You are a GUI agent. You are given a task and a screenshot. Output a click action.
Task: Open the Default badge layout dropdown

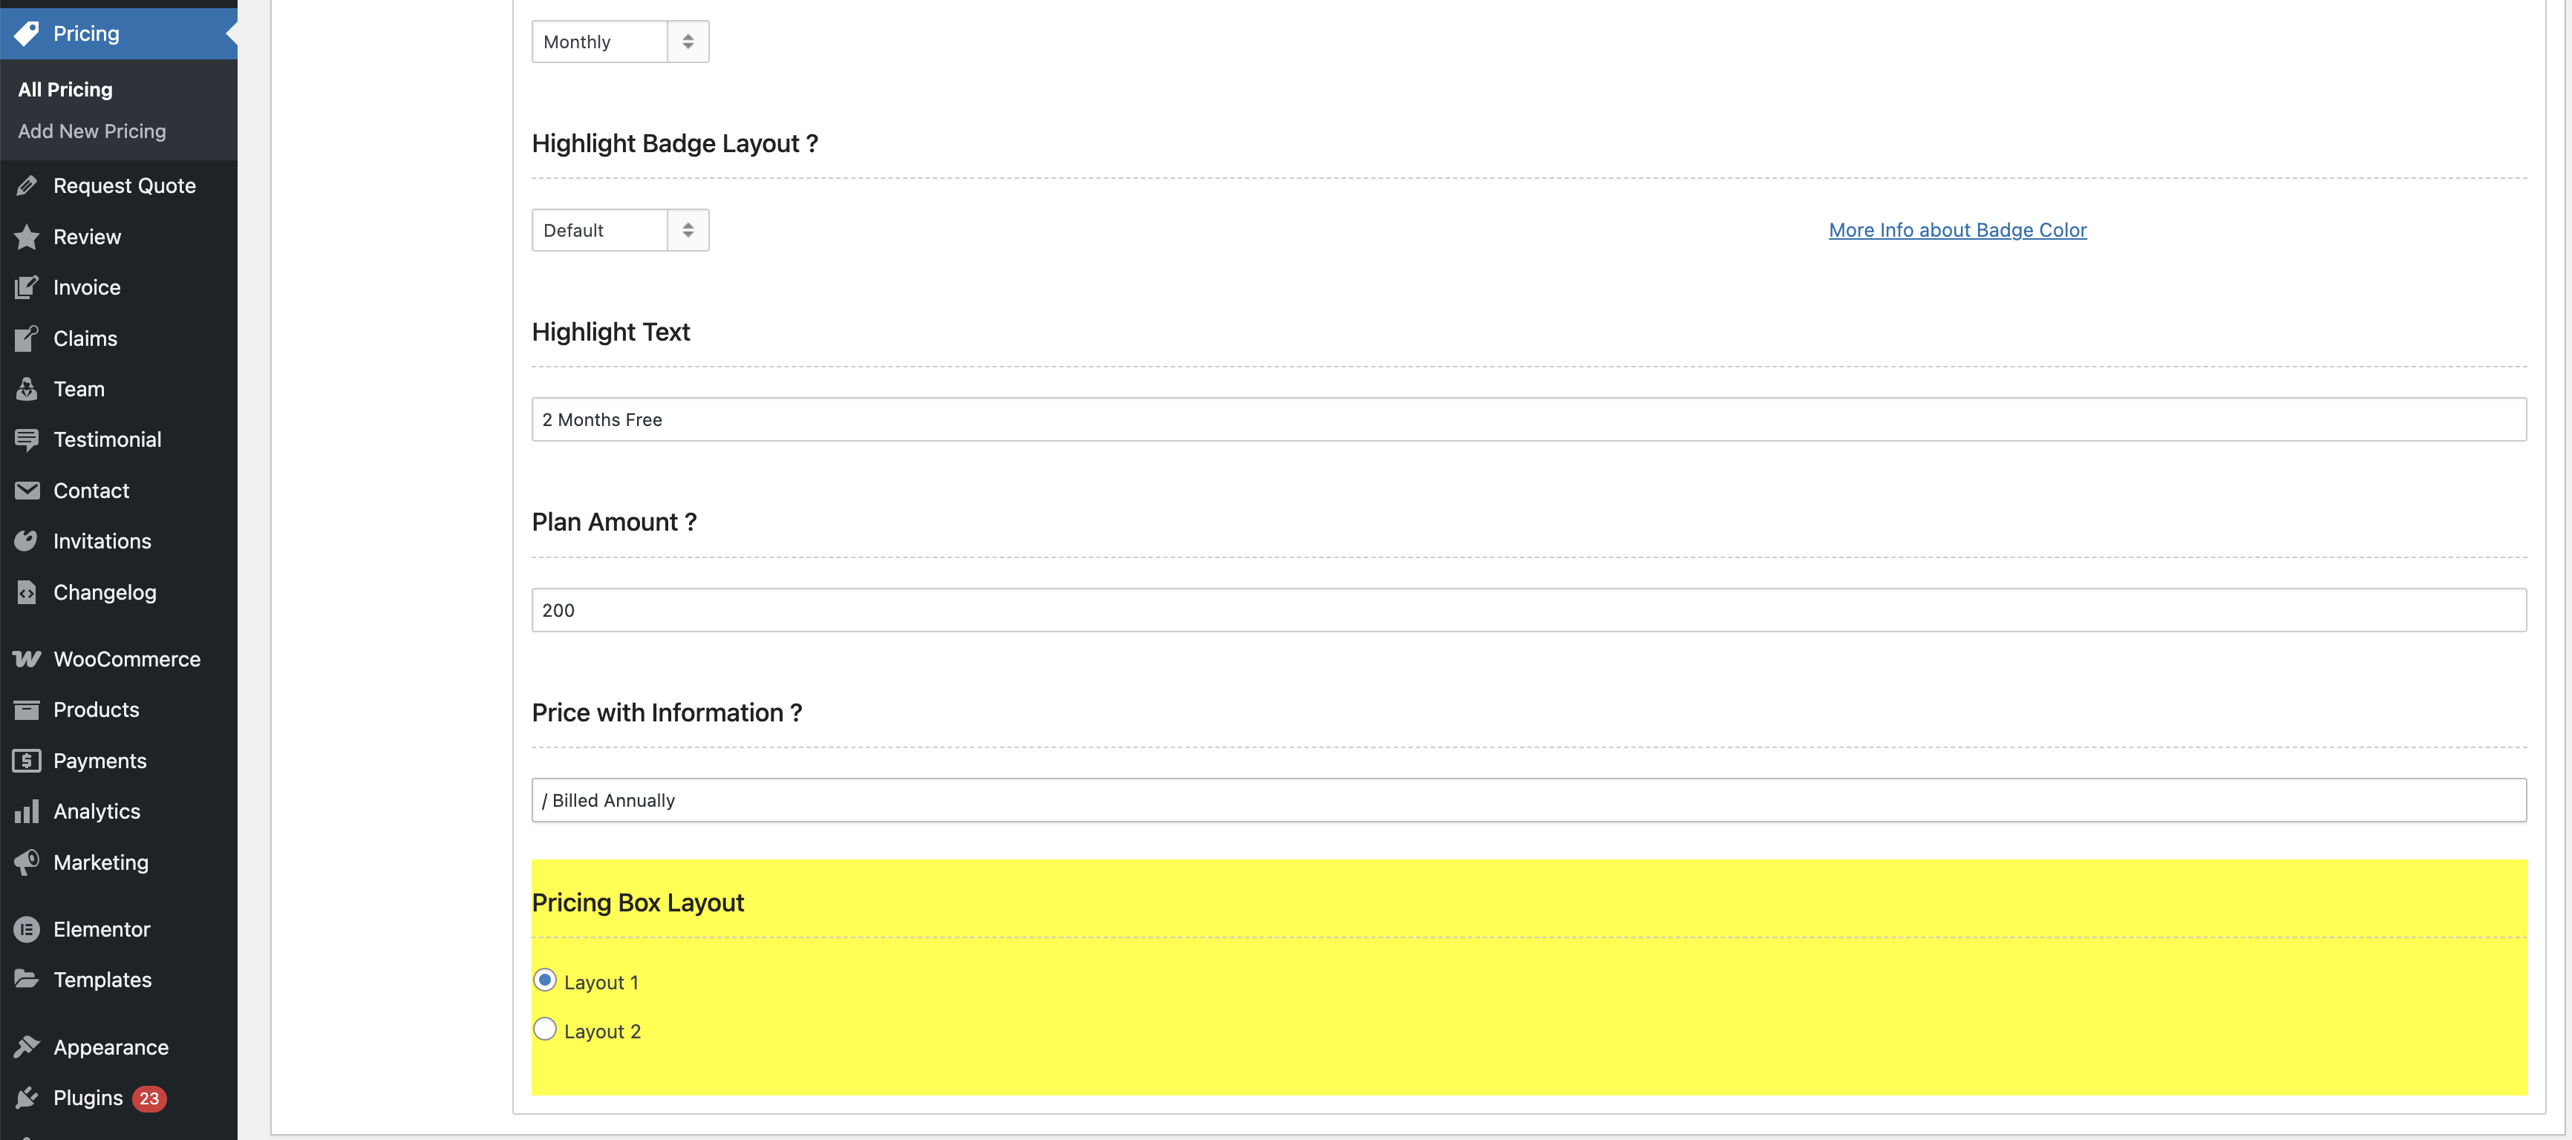coord(620,231)
